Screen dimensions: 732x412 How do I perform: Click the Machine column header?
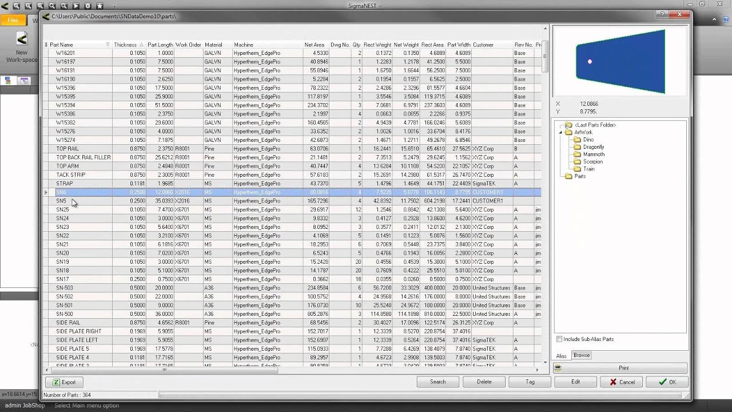268,45
